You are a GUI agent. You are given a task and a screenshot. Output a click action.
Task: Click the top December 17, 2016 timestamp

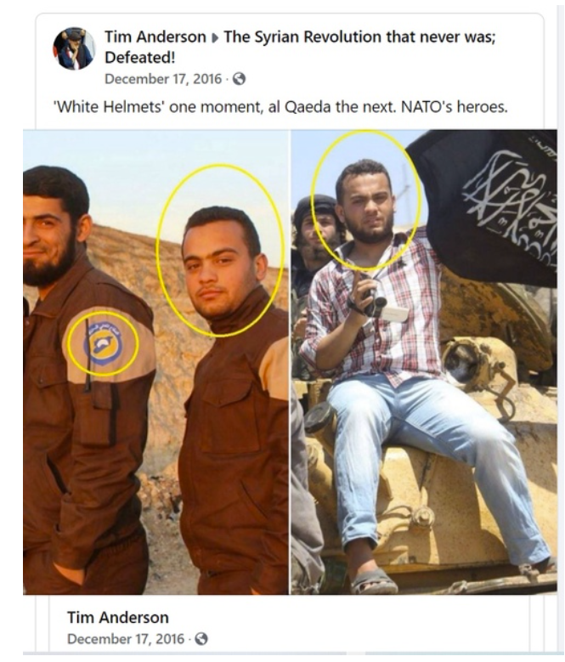click(x=163, y=79)
